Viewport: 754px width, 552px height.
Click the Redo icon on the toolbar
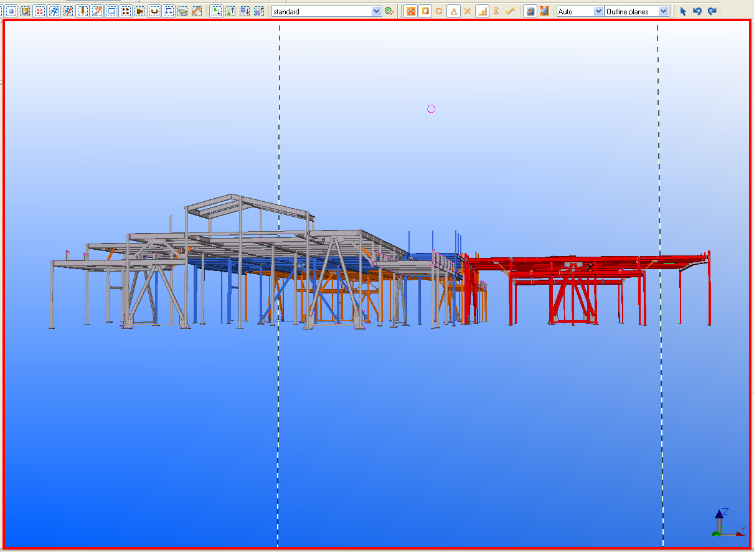(712, 11)
